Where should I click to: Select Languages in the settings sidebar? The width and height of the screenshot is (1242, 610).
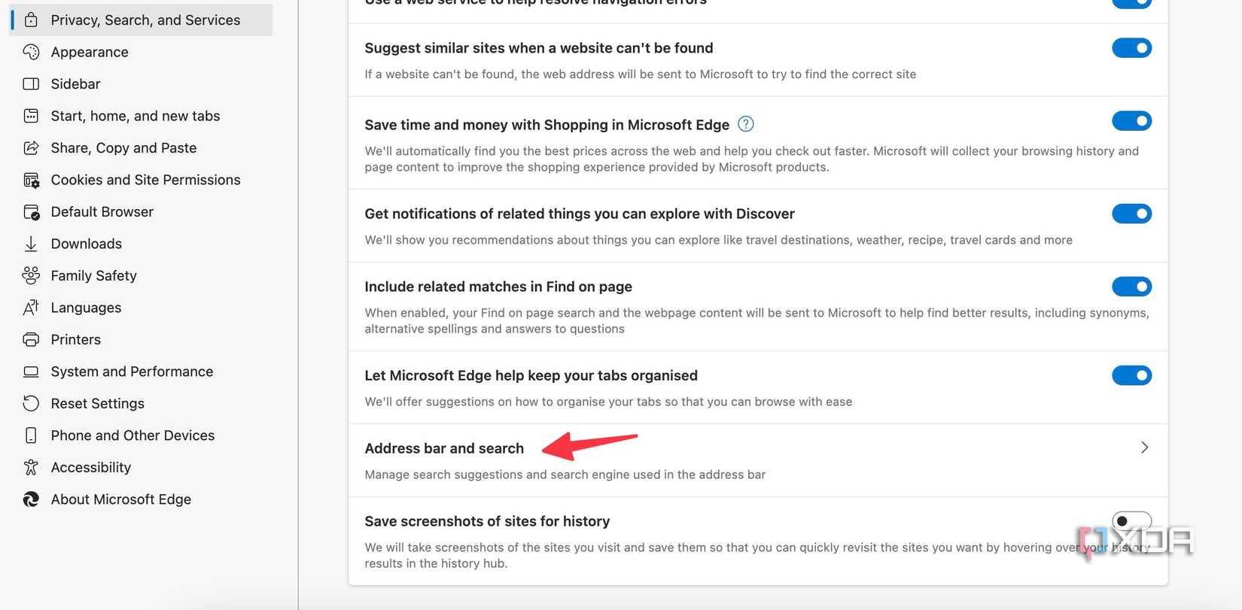point(86,308)
